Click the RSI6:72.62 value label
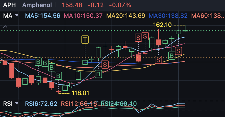This screenshot has height=117, width=225. coord(41,104)
